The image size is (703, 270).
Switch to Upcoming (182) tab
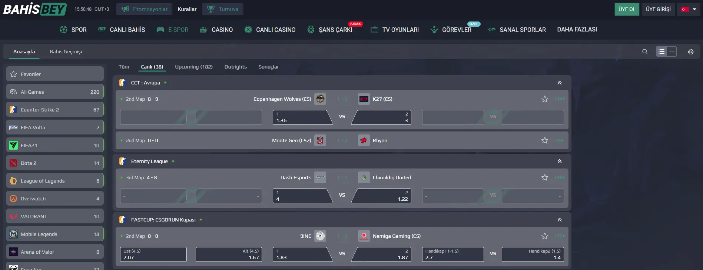point(194,67)
